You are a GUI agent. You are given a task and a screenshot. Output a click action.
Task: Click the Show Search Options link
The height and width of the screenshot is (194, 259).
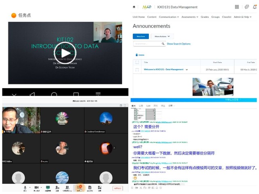pos(178,44)
